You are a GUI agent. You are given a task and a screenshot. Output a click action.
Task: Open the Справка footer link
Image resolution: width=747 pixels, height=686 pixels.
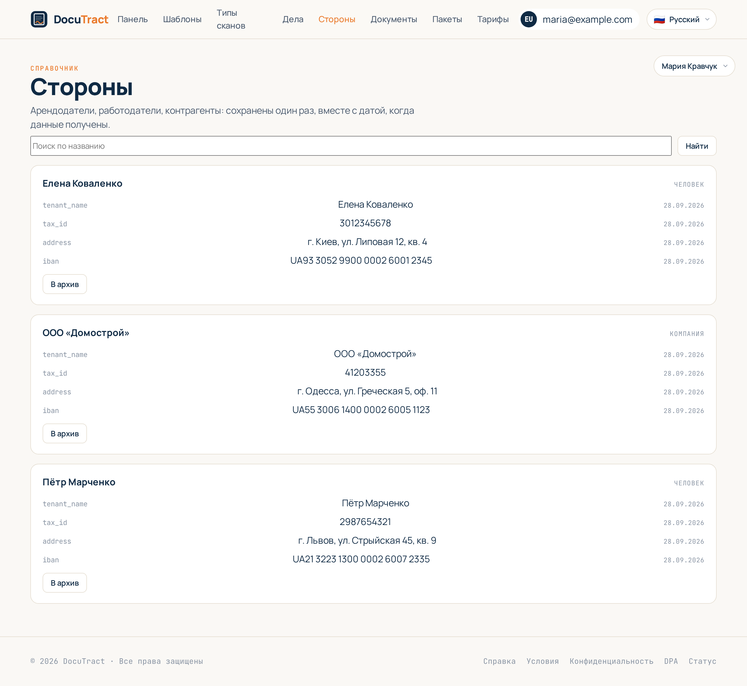pyautogui.click(x=499, y=661)
